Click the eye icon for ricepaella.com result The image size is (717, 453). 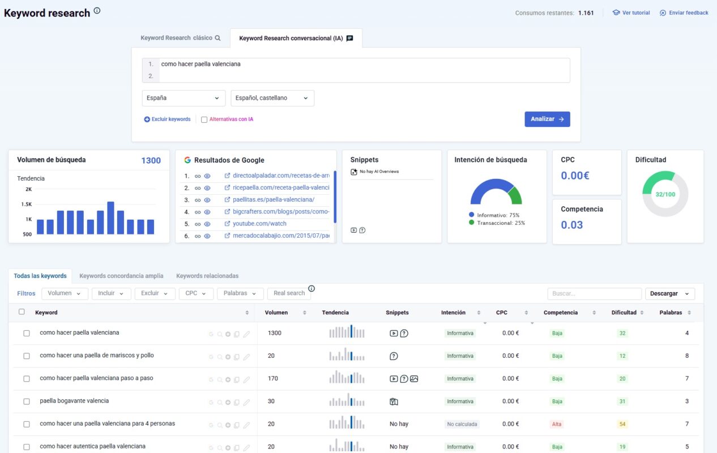[x=207, y=187]
